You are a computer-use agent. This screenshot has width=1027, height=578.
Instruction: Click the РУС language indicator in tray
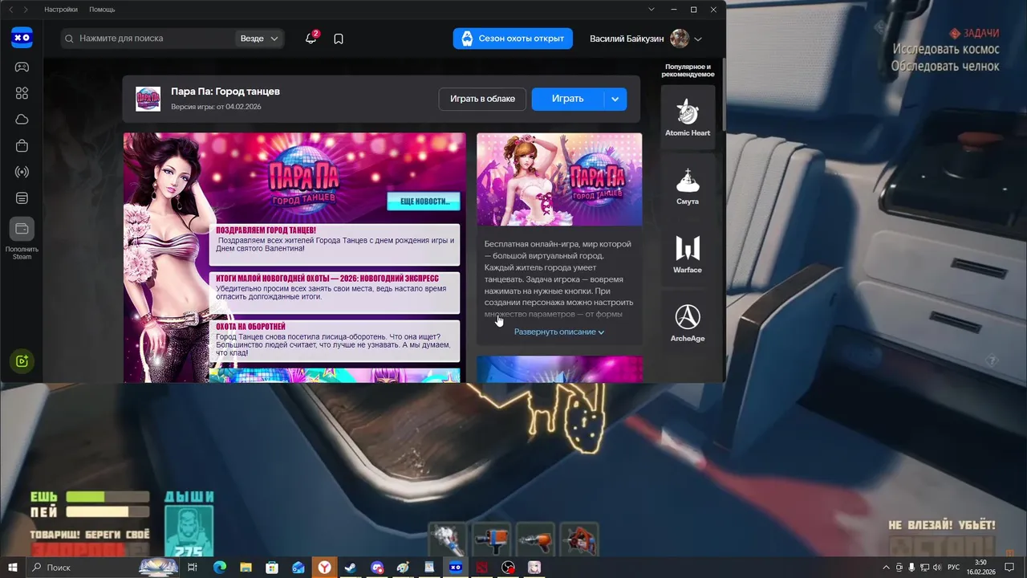[x=954, y=568]
